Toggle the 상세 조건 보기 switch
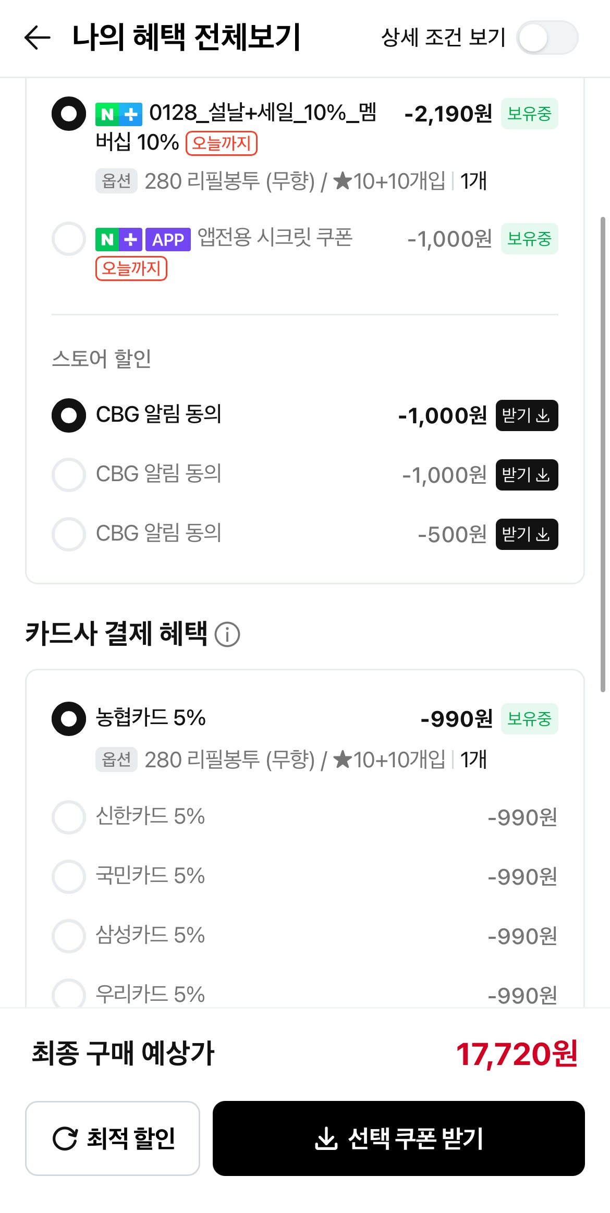610x1213 pixels. point(547,38)
